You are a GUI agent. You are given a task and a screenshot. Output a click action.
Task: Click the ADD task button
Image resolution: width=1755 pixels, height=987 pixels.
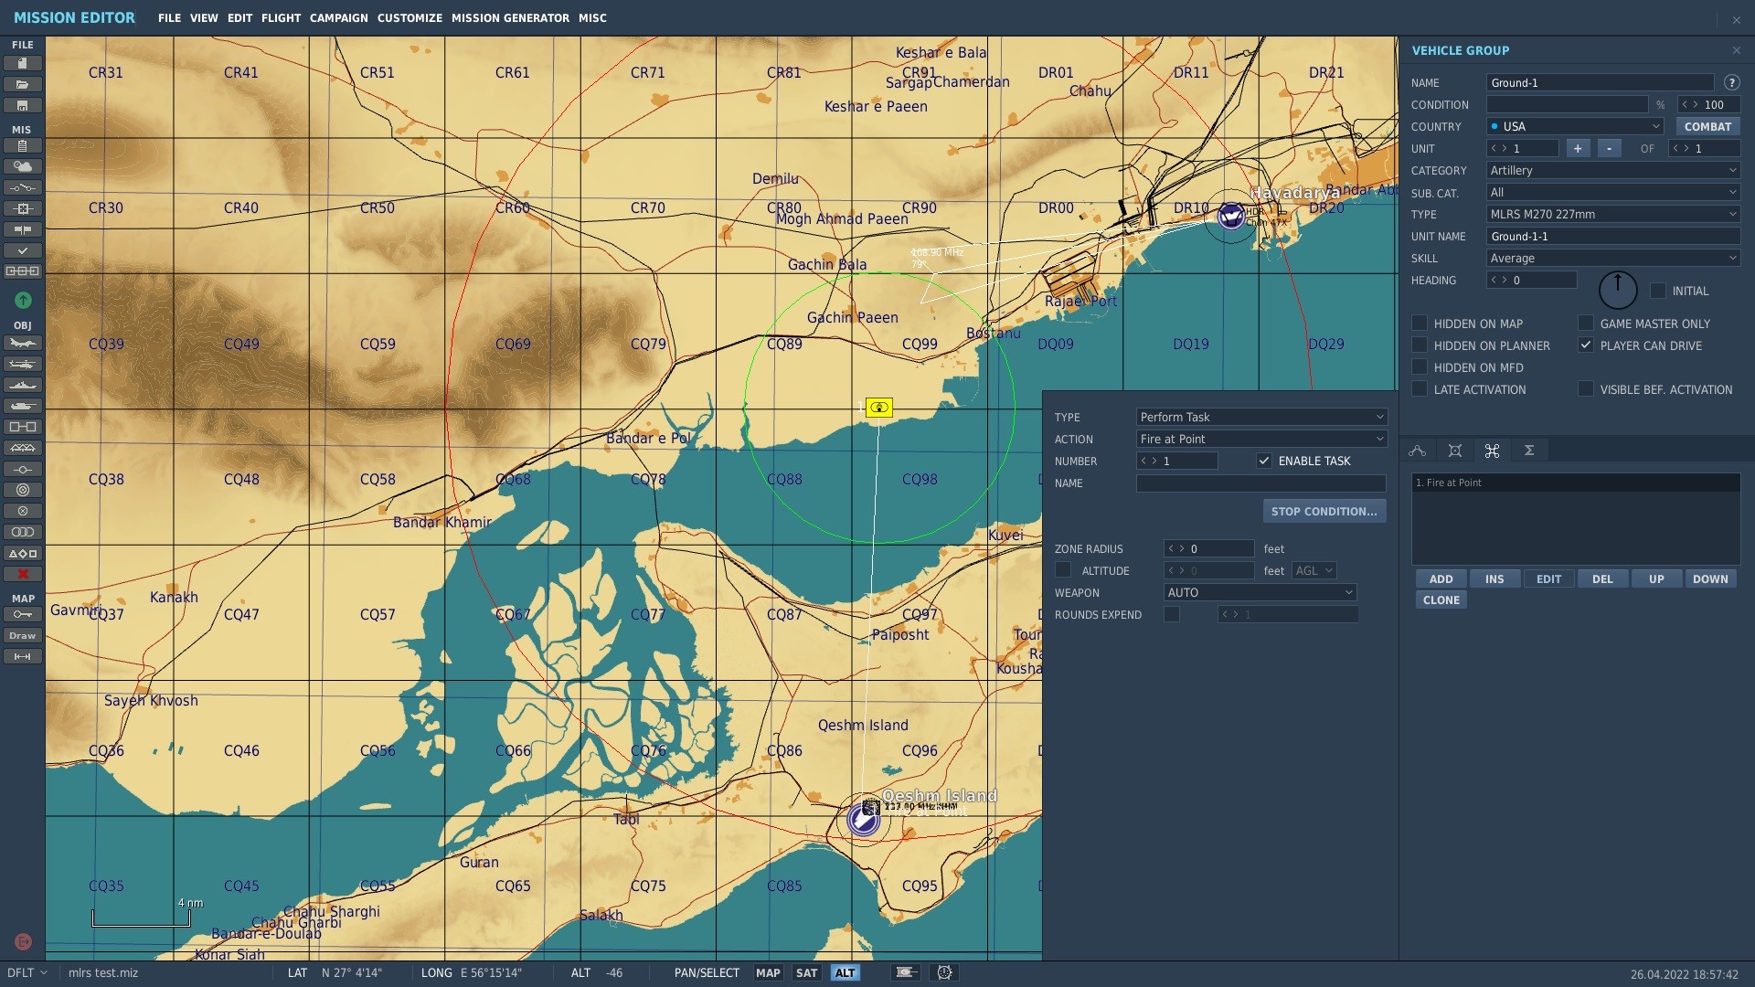coord(1441,578)
